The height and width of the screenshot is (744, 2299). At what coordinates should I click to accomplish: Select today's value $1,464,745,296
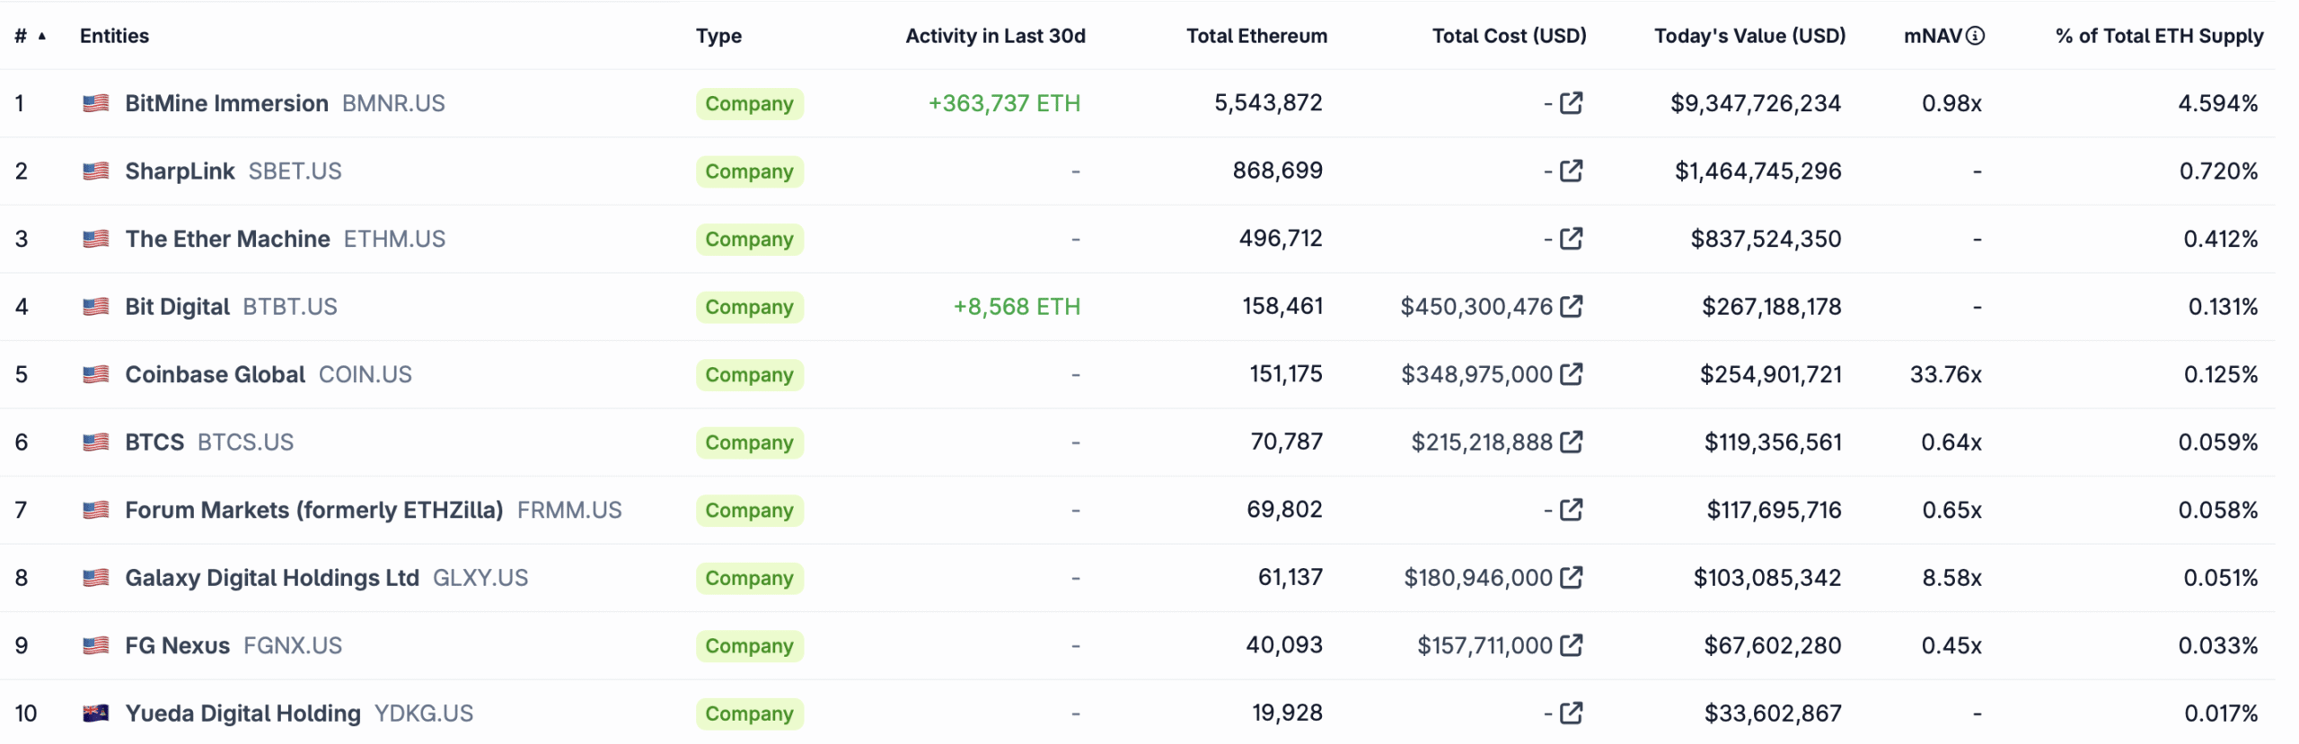[1757, 171]
